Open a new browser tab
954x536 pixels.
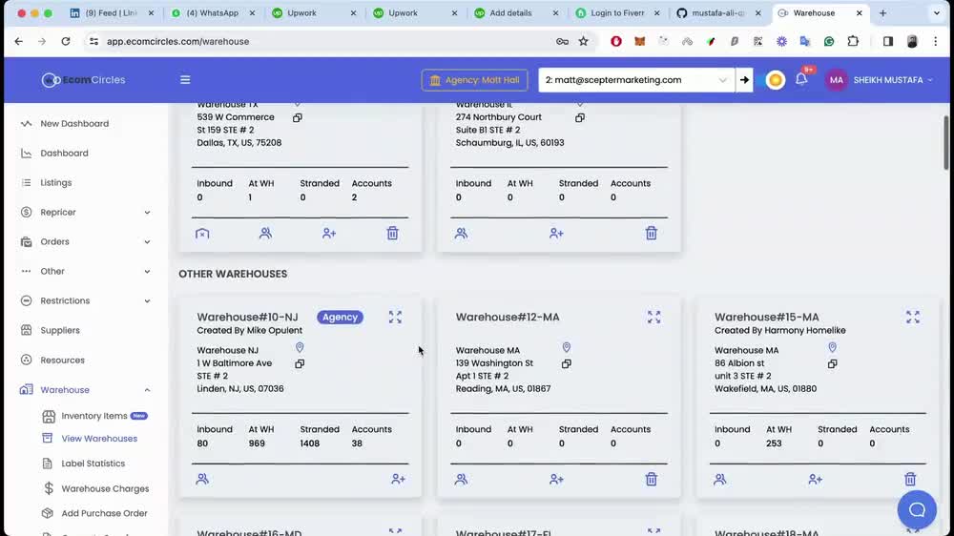882,12
